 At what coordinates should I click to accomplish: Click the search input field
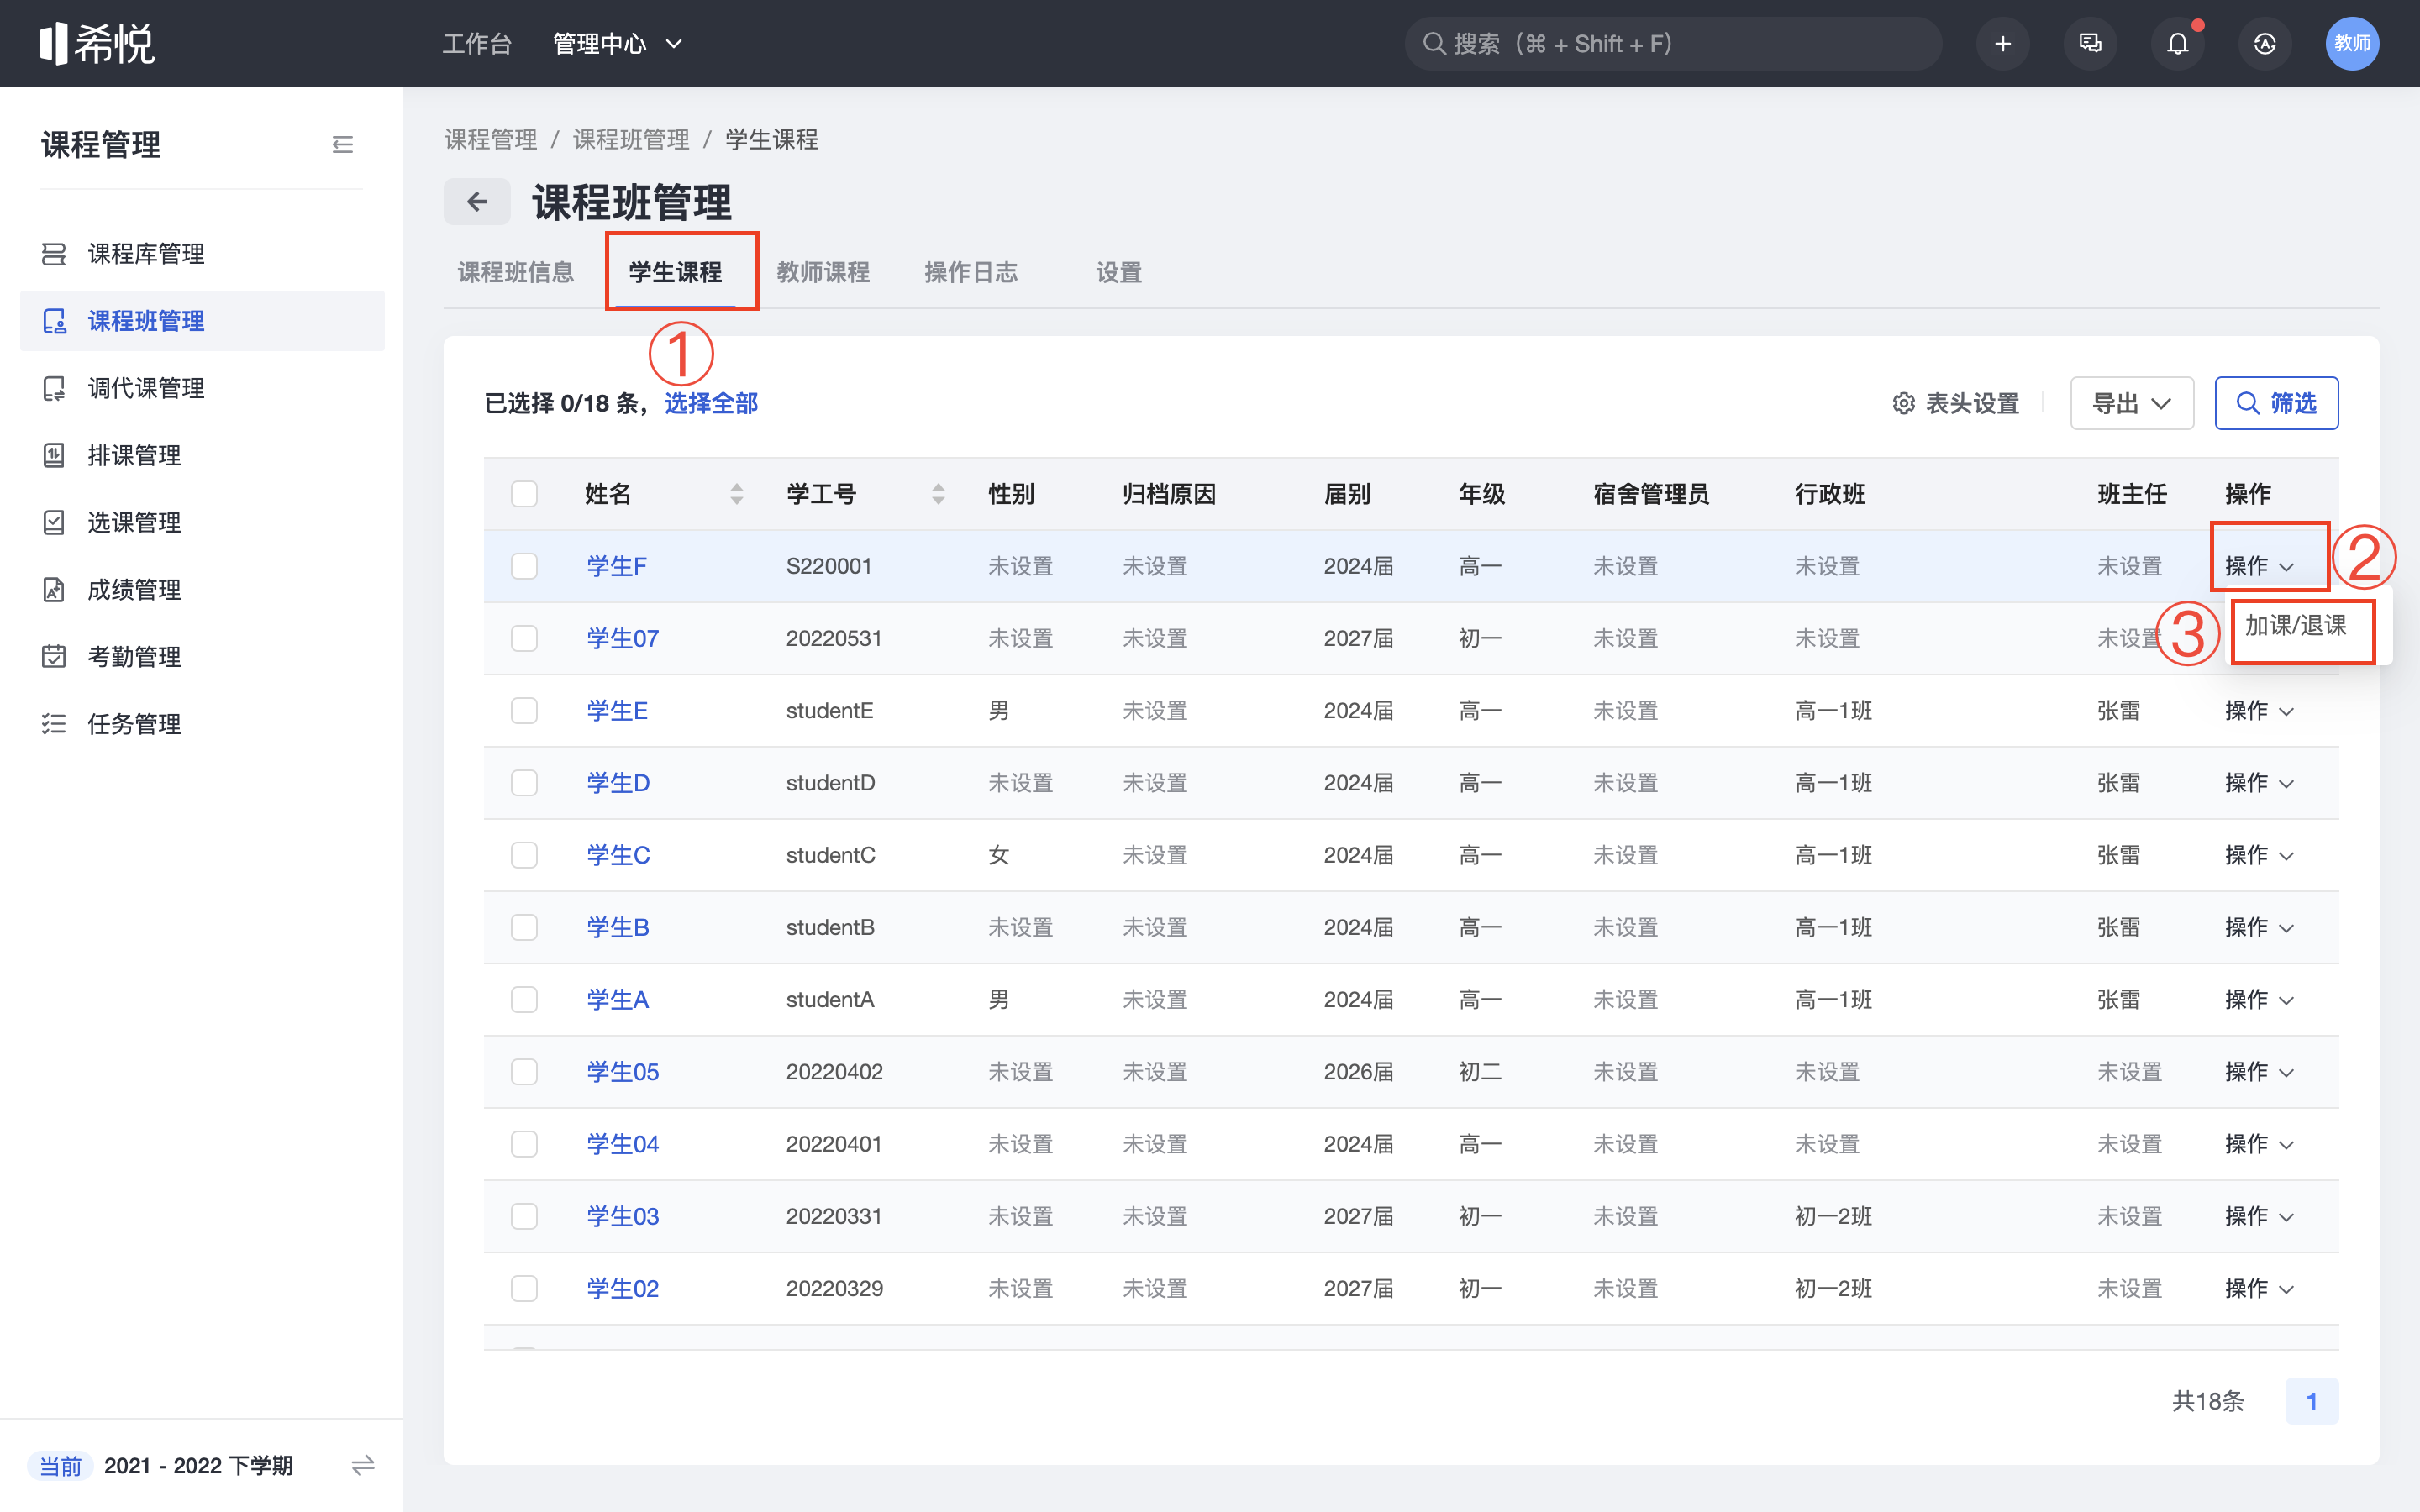[1673, 43]
